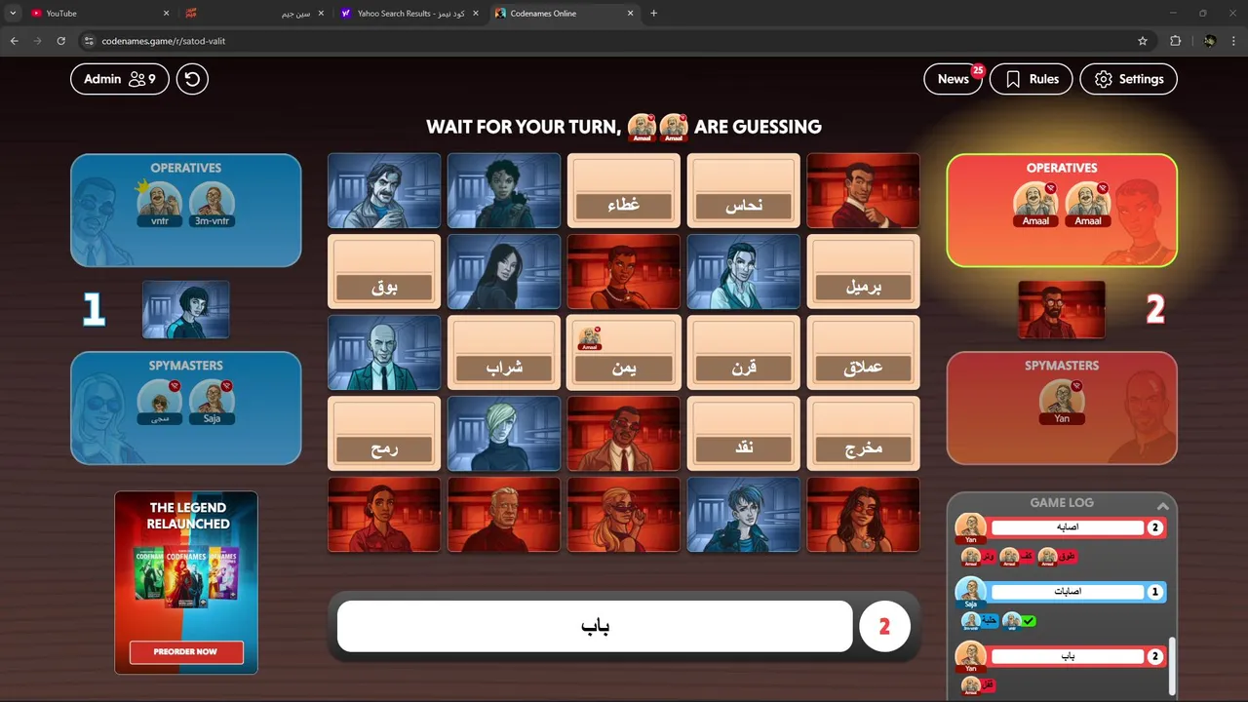
Task: Open the browser three-dot menu
Action: pos(1234,41)
